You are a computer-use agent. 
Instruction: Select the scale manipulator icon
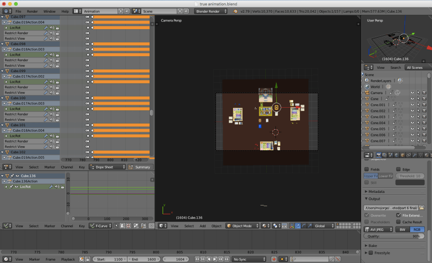click(x=310, y=226)
